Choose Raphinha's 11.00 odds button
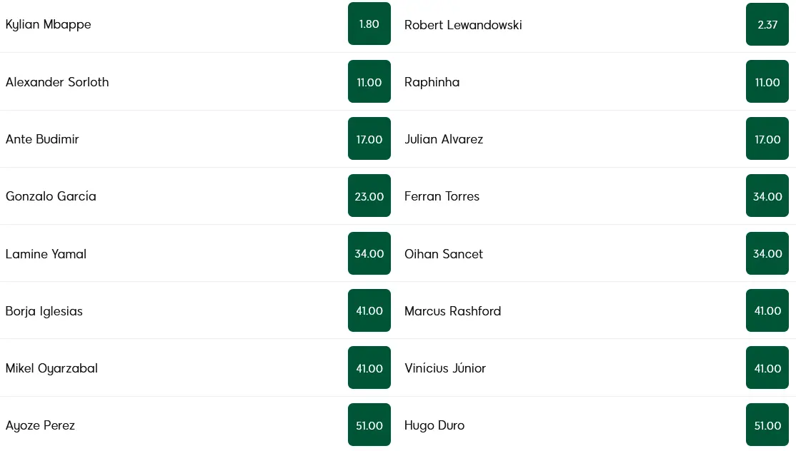 pyautogui.click(x=767, y=82)
